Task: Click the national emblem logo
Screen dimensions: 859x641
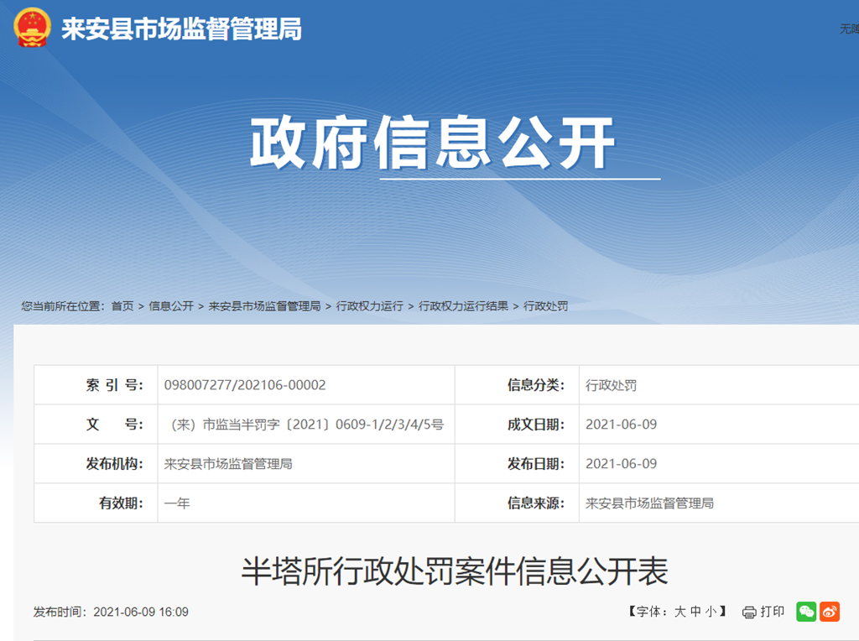Action: pyautogui.click(x=32, y=29)
